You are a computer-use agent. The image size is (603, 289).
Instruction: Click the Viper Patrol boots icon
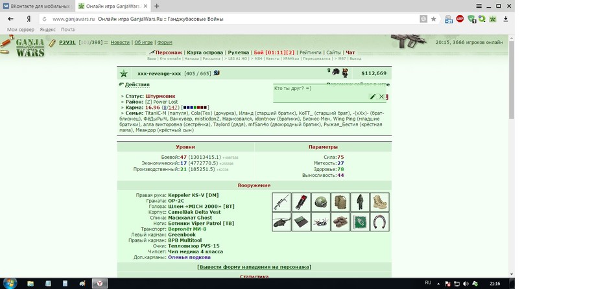[x=379, y=202]
